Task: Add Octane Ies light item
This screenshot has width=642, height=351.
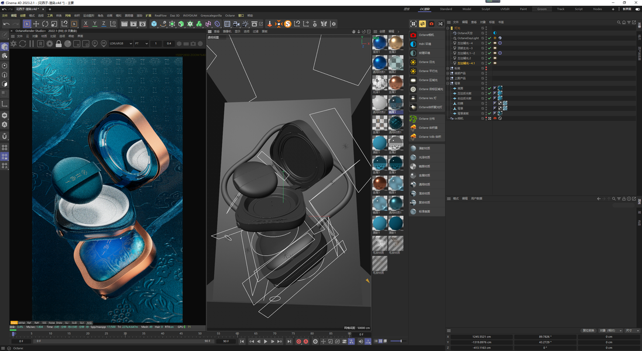Action: [x=427, y=98]
